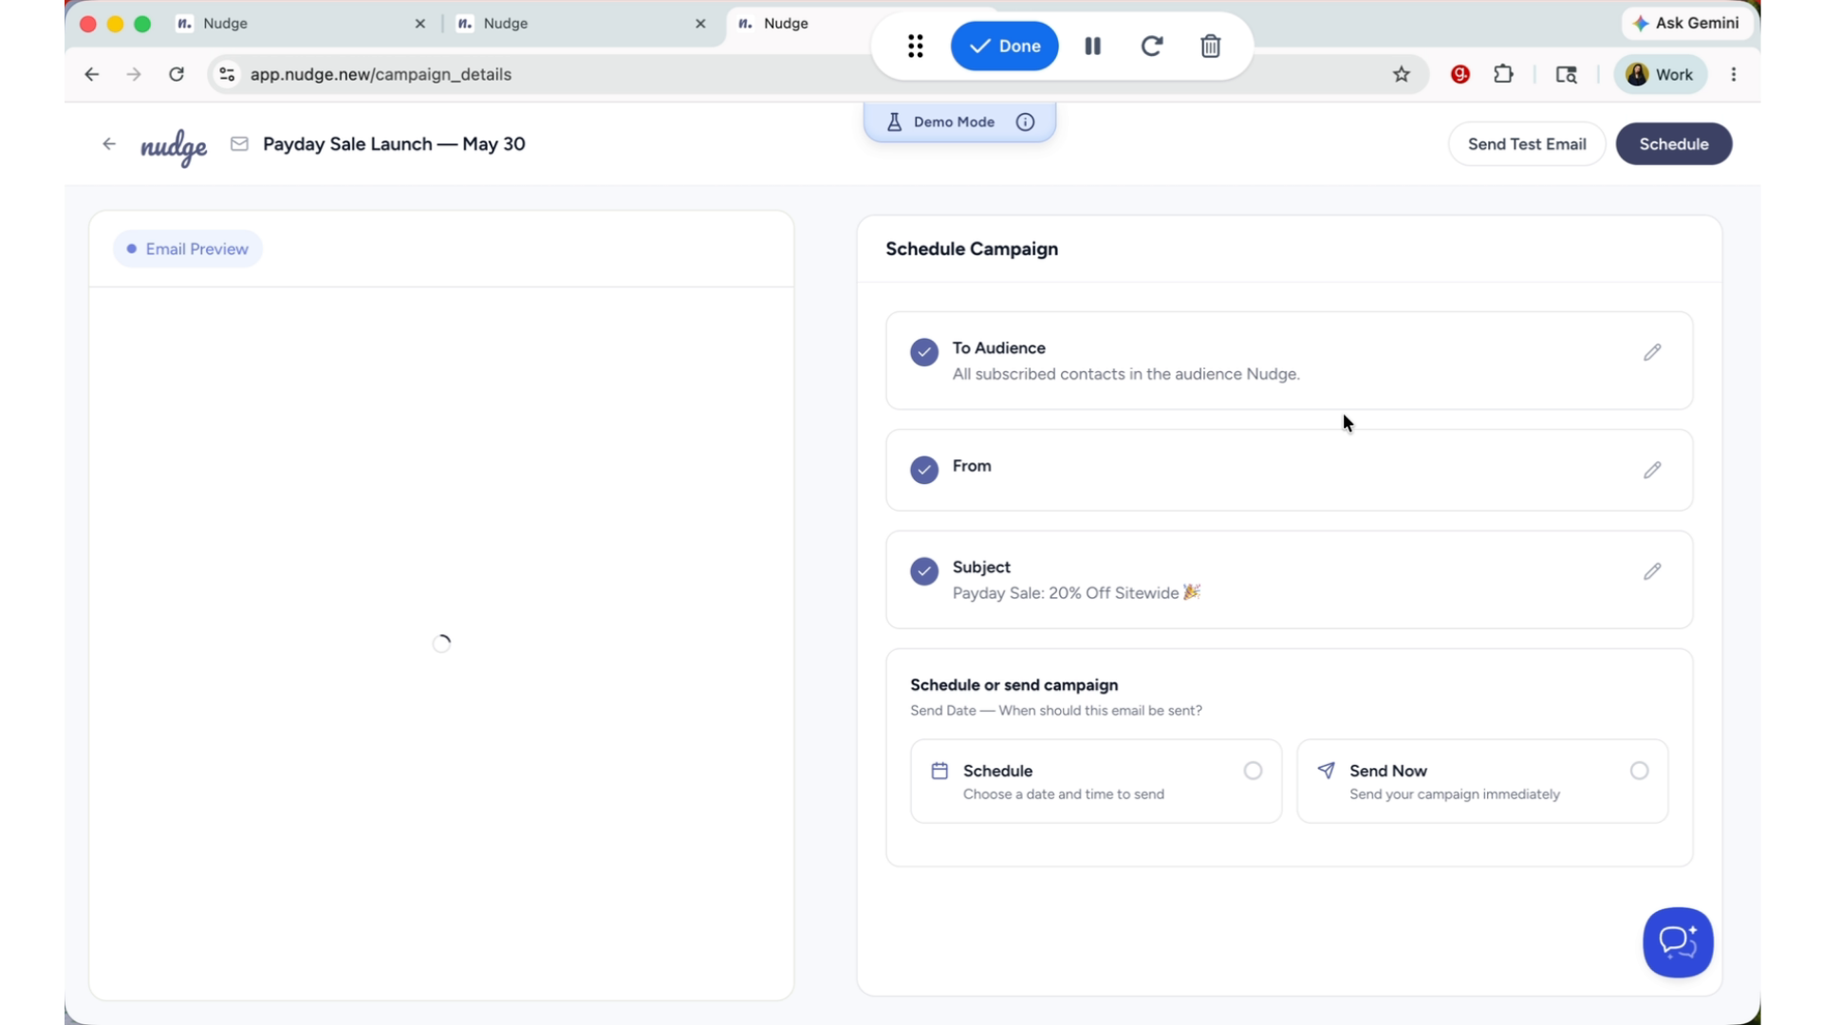Open the Work profile button

click(1660, 74)
